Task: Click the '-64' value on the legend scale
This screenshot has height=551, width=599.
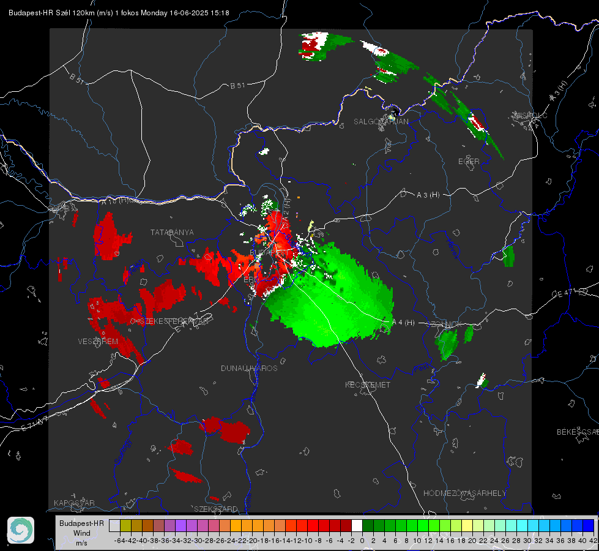Action: (x=119, y=541)
